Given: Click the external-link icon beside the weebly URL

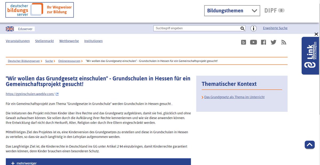Looking at the screenshot, I should coord(57,94).
